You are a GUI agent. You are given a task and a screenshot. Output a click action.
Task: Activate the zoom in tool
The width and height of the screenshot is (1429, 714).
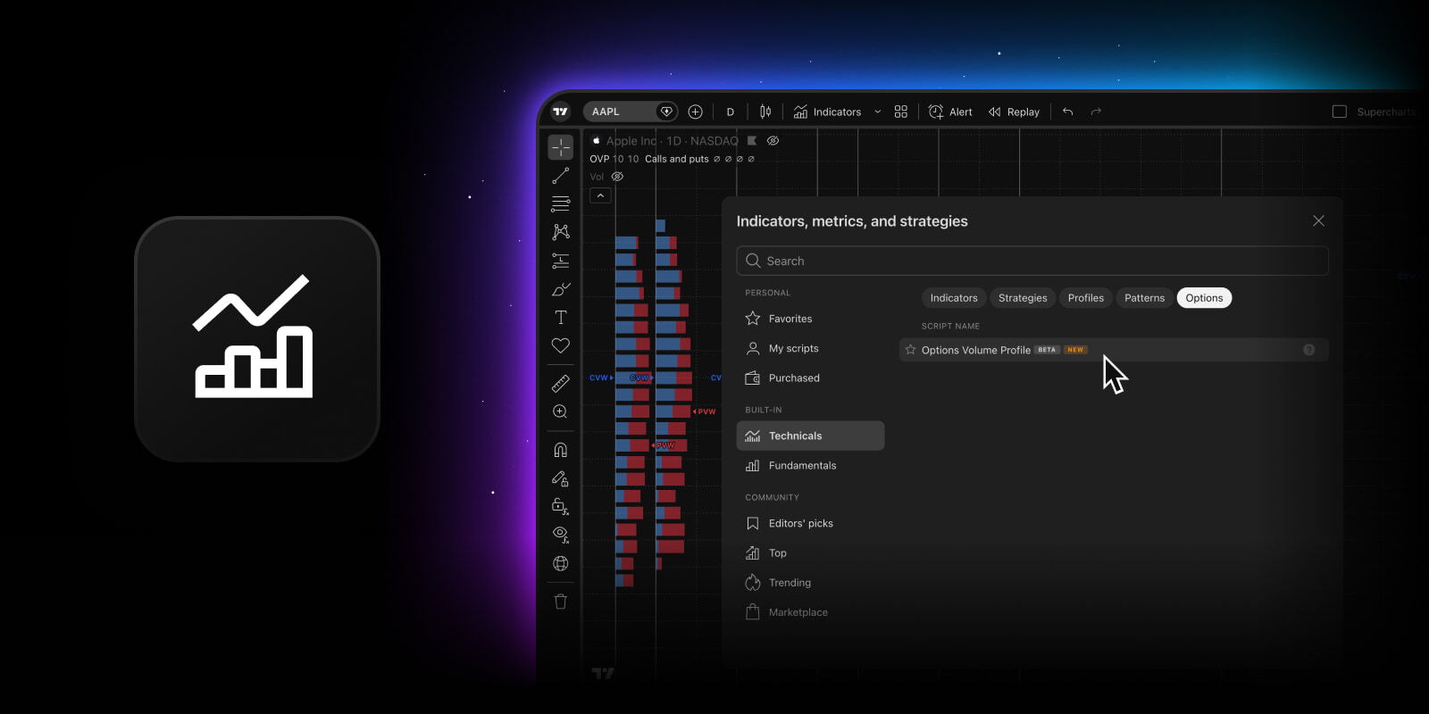561,411
